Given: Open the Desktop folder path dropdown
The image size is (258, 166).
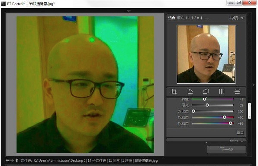Looking at the screenshot, I should click(x=84, y=160).
